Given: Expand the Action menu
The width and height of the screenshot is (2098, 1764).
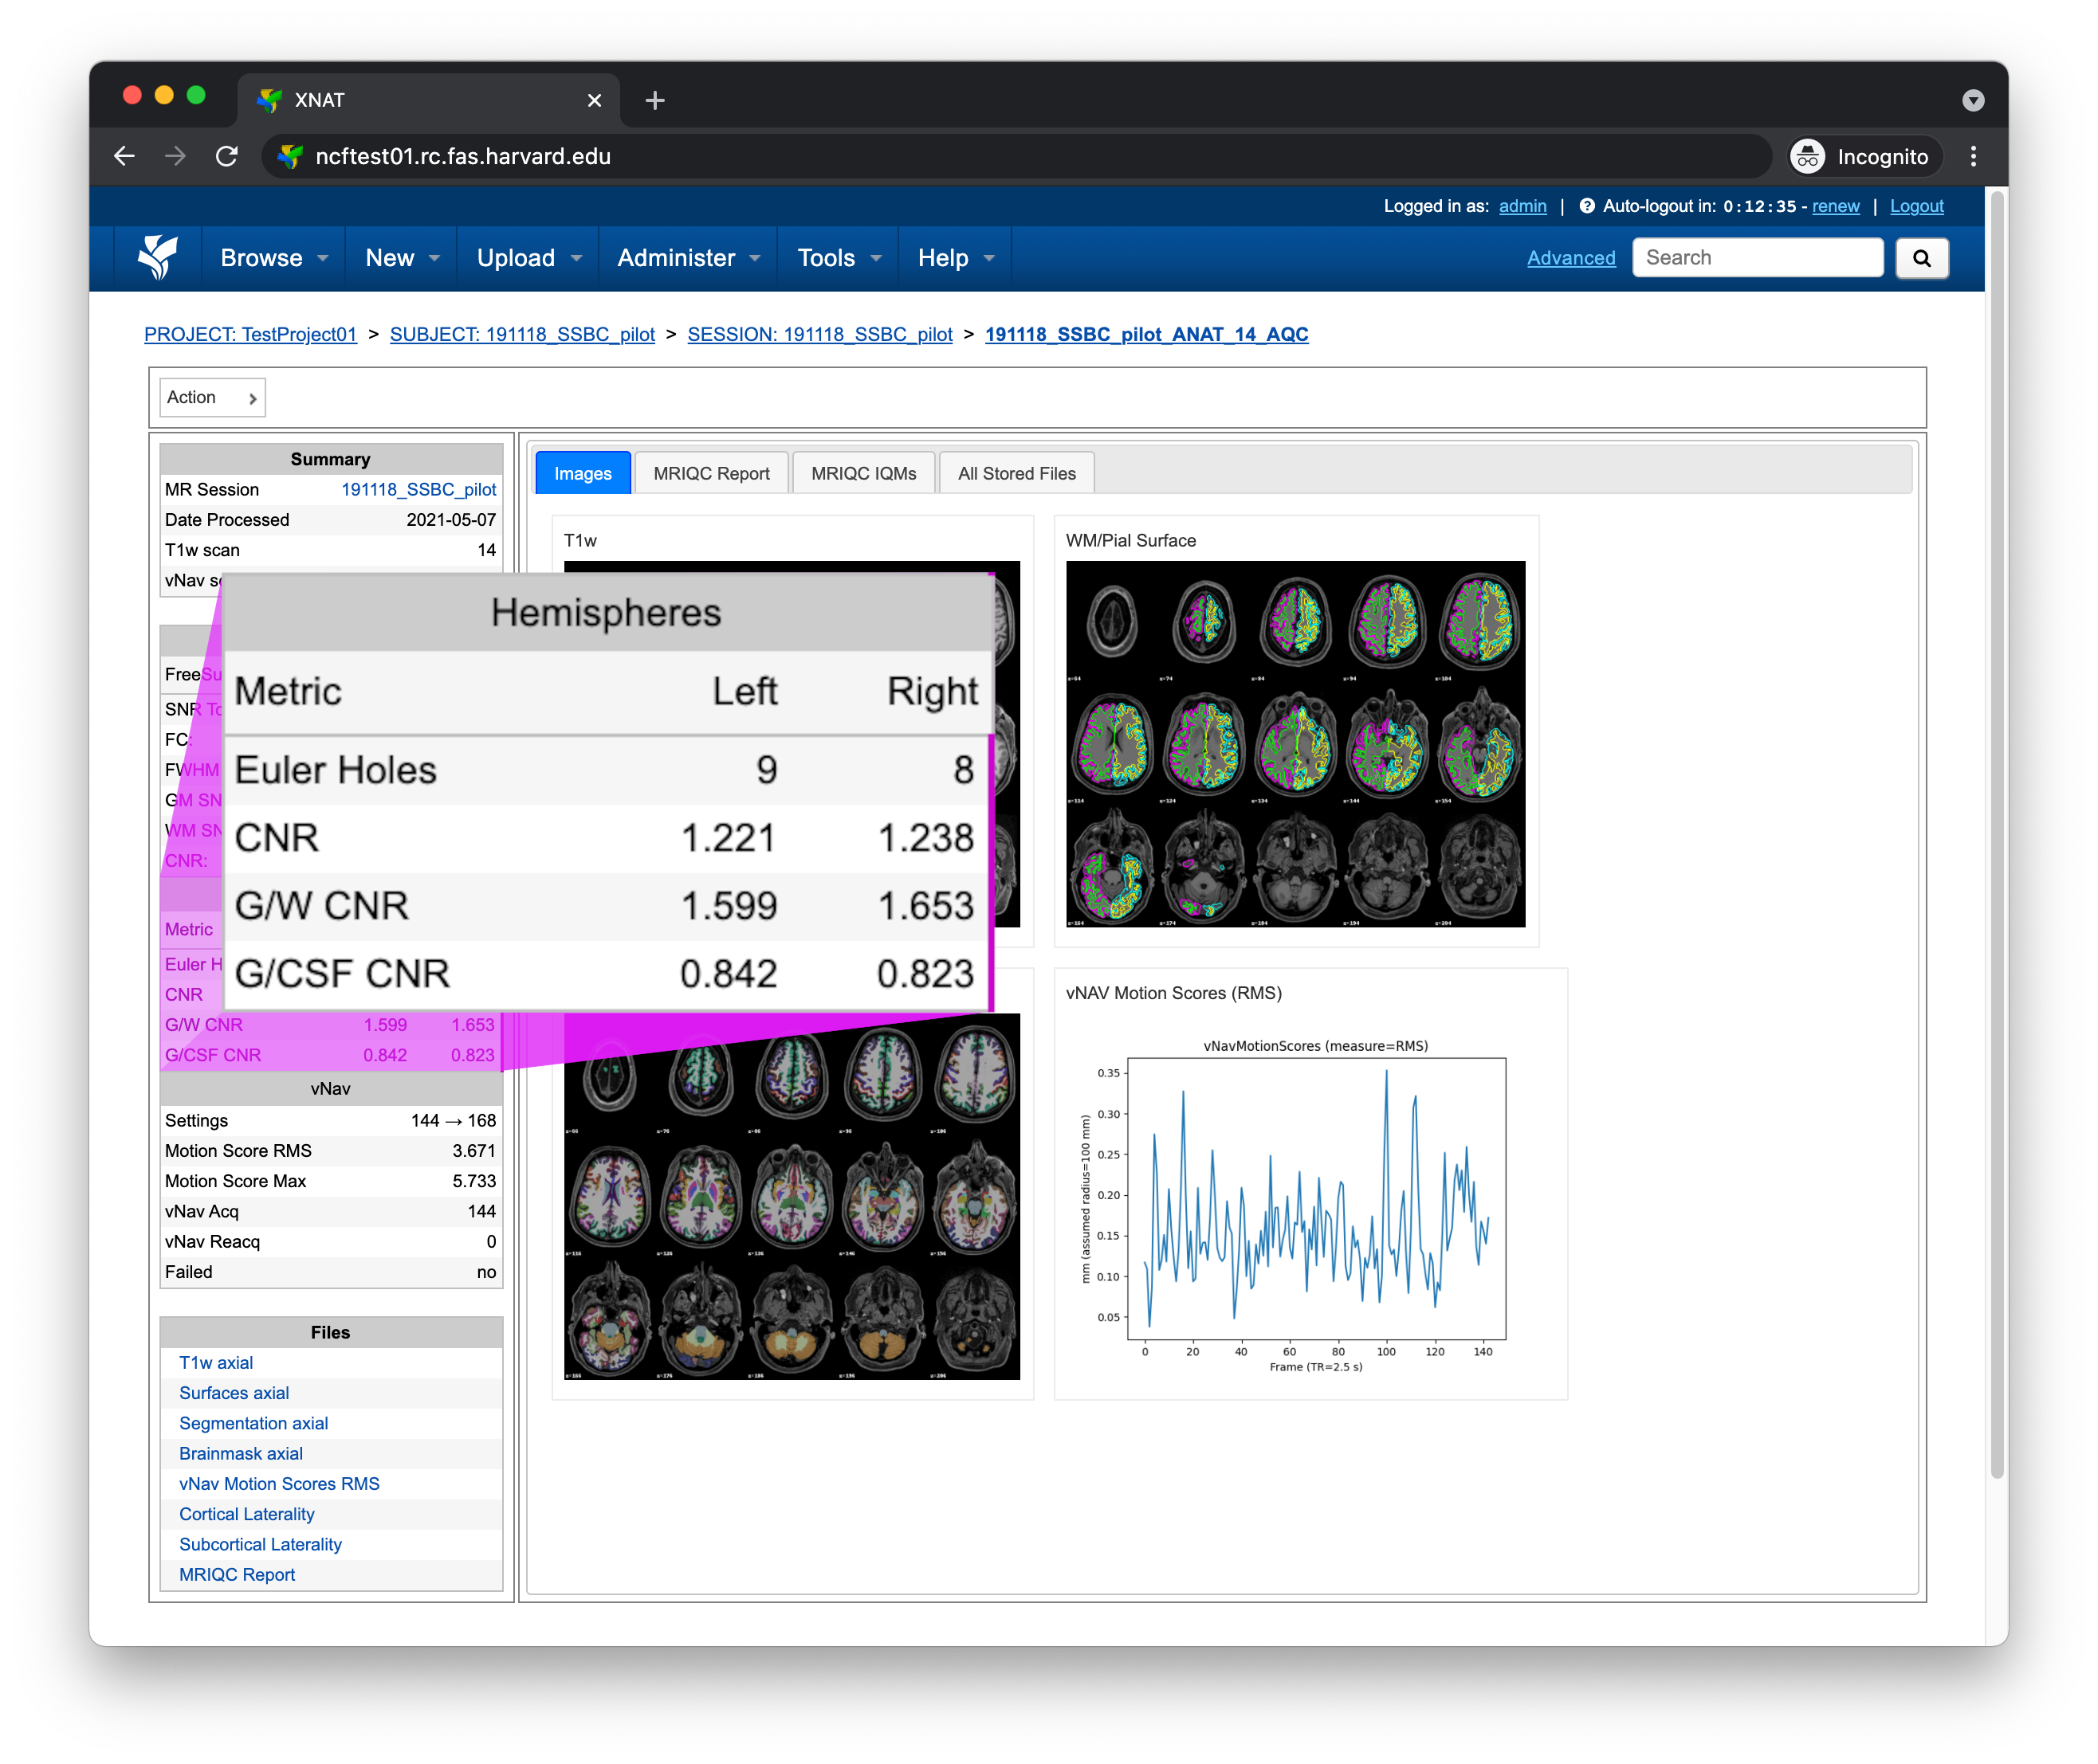Looking at the screenshot, I should [212, 397].
